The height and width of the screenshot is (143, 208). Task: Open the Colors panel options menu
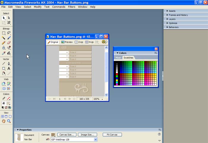click(156, 53)
